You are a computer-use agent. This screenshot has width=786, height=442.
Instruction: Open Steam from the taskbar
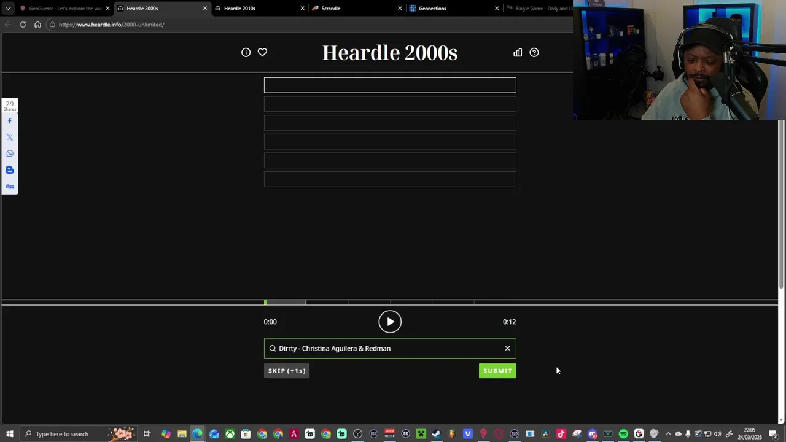[437, 434]
